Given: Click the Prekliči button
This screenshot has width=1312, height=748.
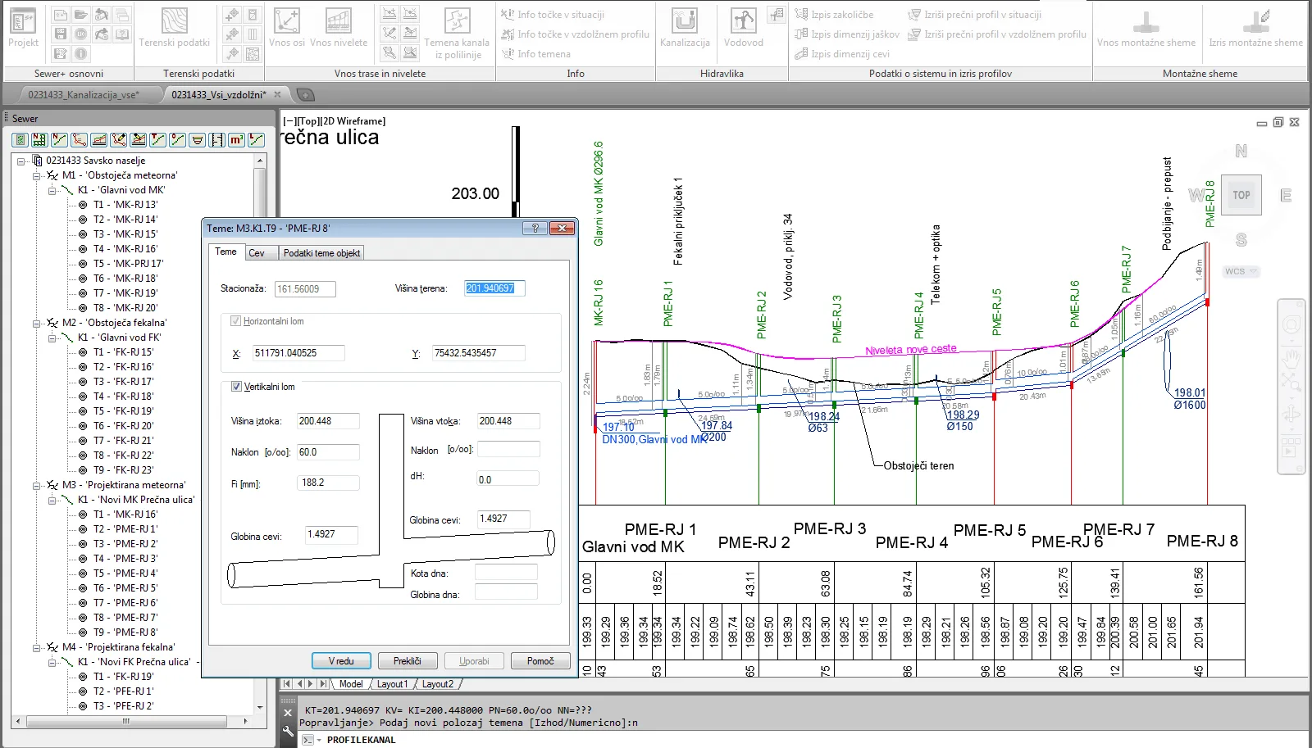Looking at the screenshot, I should [407, 661].
